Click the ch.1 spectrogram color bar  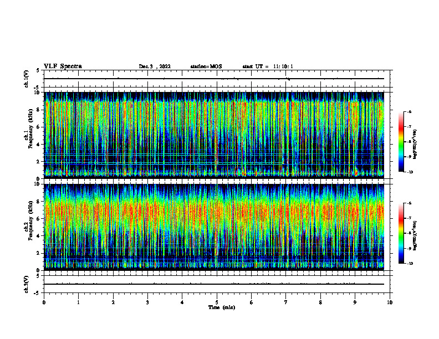tap(401, 142)
